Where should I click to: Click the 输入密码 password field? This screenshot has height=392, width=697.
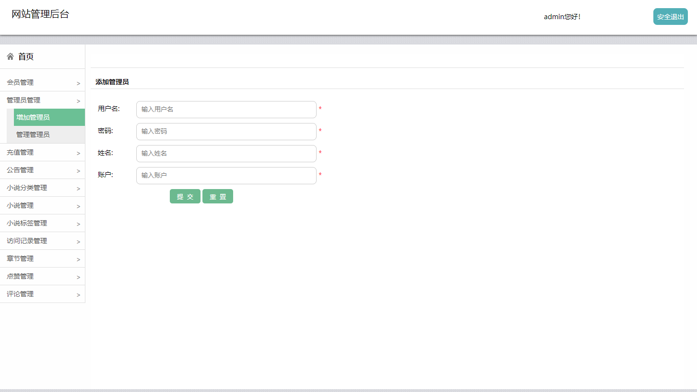[226, 132]
